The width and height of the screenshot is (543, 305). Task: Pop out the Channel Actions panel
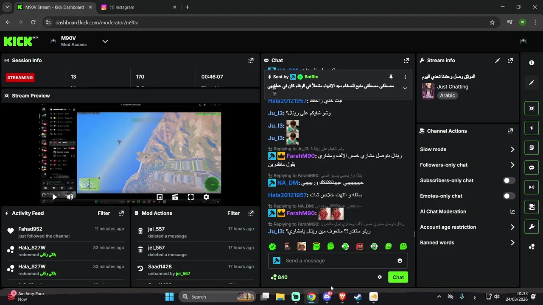click(510, 131)
